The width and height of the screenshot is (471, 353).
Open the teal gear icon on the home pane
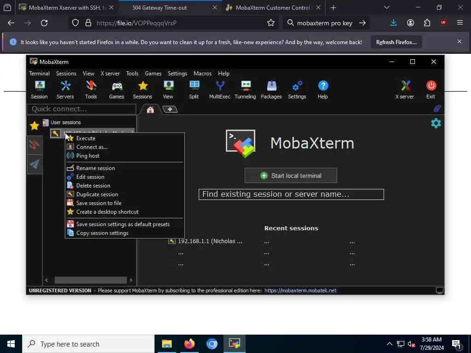coord(436,123)
